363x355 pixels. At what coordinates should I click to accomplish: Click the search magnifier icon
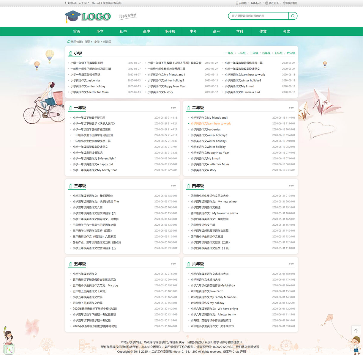(x=293, y=16)
